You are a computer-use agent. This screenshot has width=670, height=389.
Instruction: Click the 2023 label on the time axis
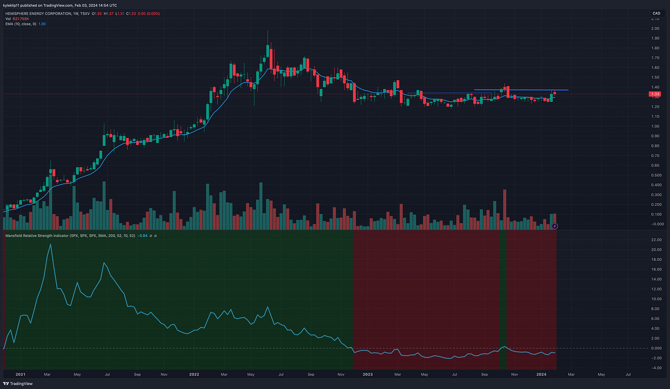[368, 374]
